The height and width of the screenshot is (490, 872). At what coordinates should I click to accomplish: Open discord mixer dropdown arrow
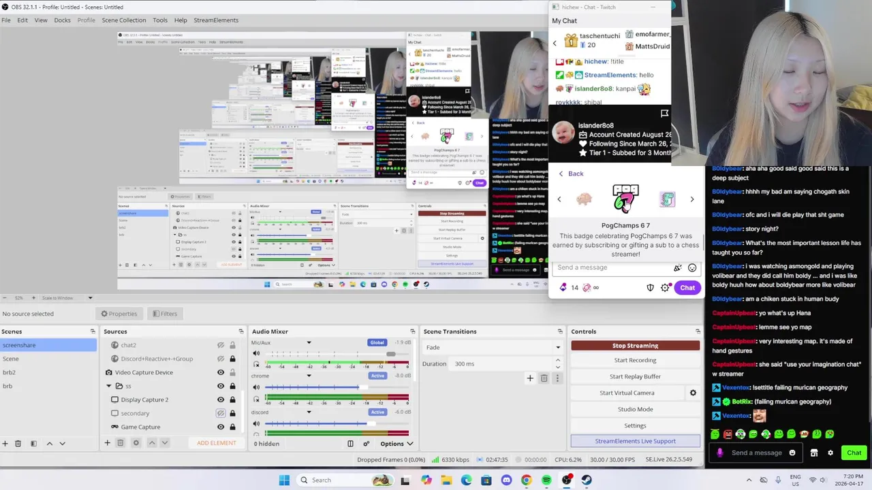point(309,412)
